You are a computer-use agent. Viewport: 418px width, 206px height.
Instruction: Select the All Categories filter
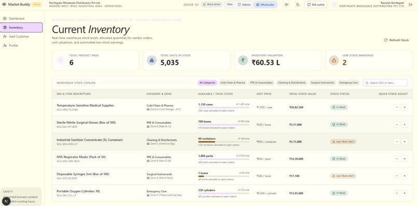(x=207, y=83)
